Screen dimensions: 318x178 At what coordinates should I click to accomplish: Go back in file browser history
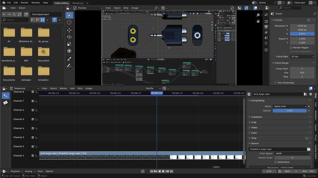coord(4,14)
